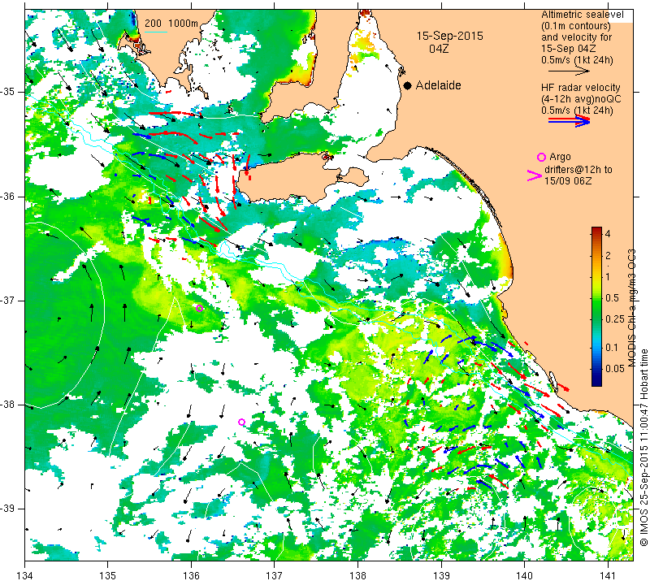Click colorbar tick label 0.25
The width and height of the screenshot is (650, 585).
pos(615,318)
